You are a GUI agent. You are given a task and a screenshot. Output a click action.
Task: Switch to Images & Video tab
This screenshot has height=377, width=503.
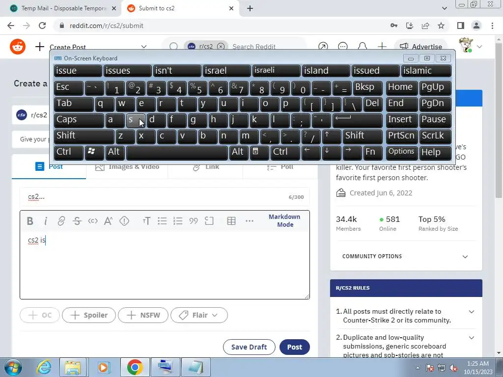pyautogui.click(x=127, y=167)
